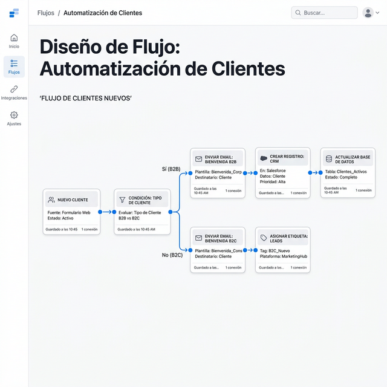Click the envelope icon in Bienvenida B2C node
387x387 pixels.
[198, 238]
